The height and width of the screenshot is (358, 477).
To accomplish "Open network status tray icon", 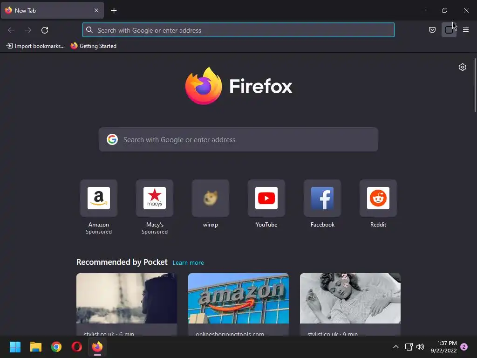I will click(409, 347).
